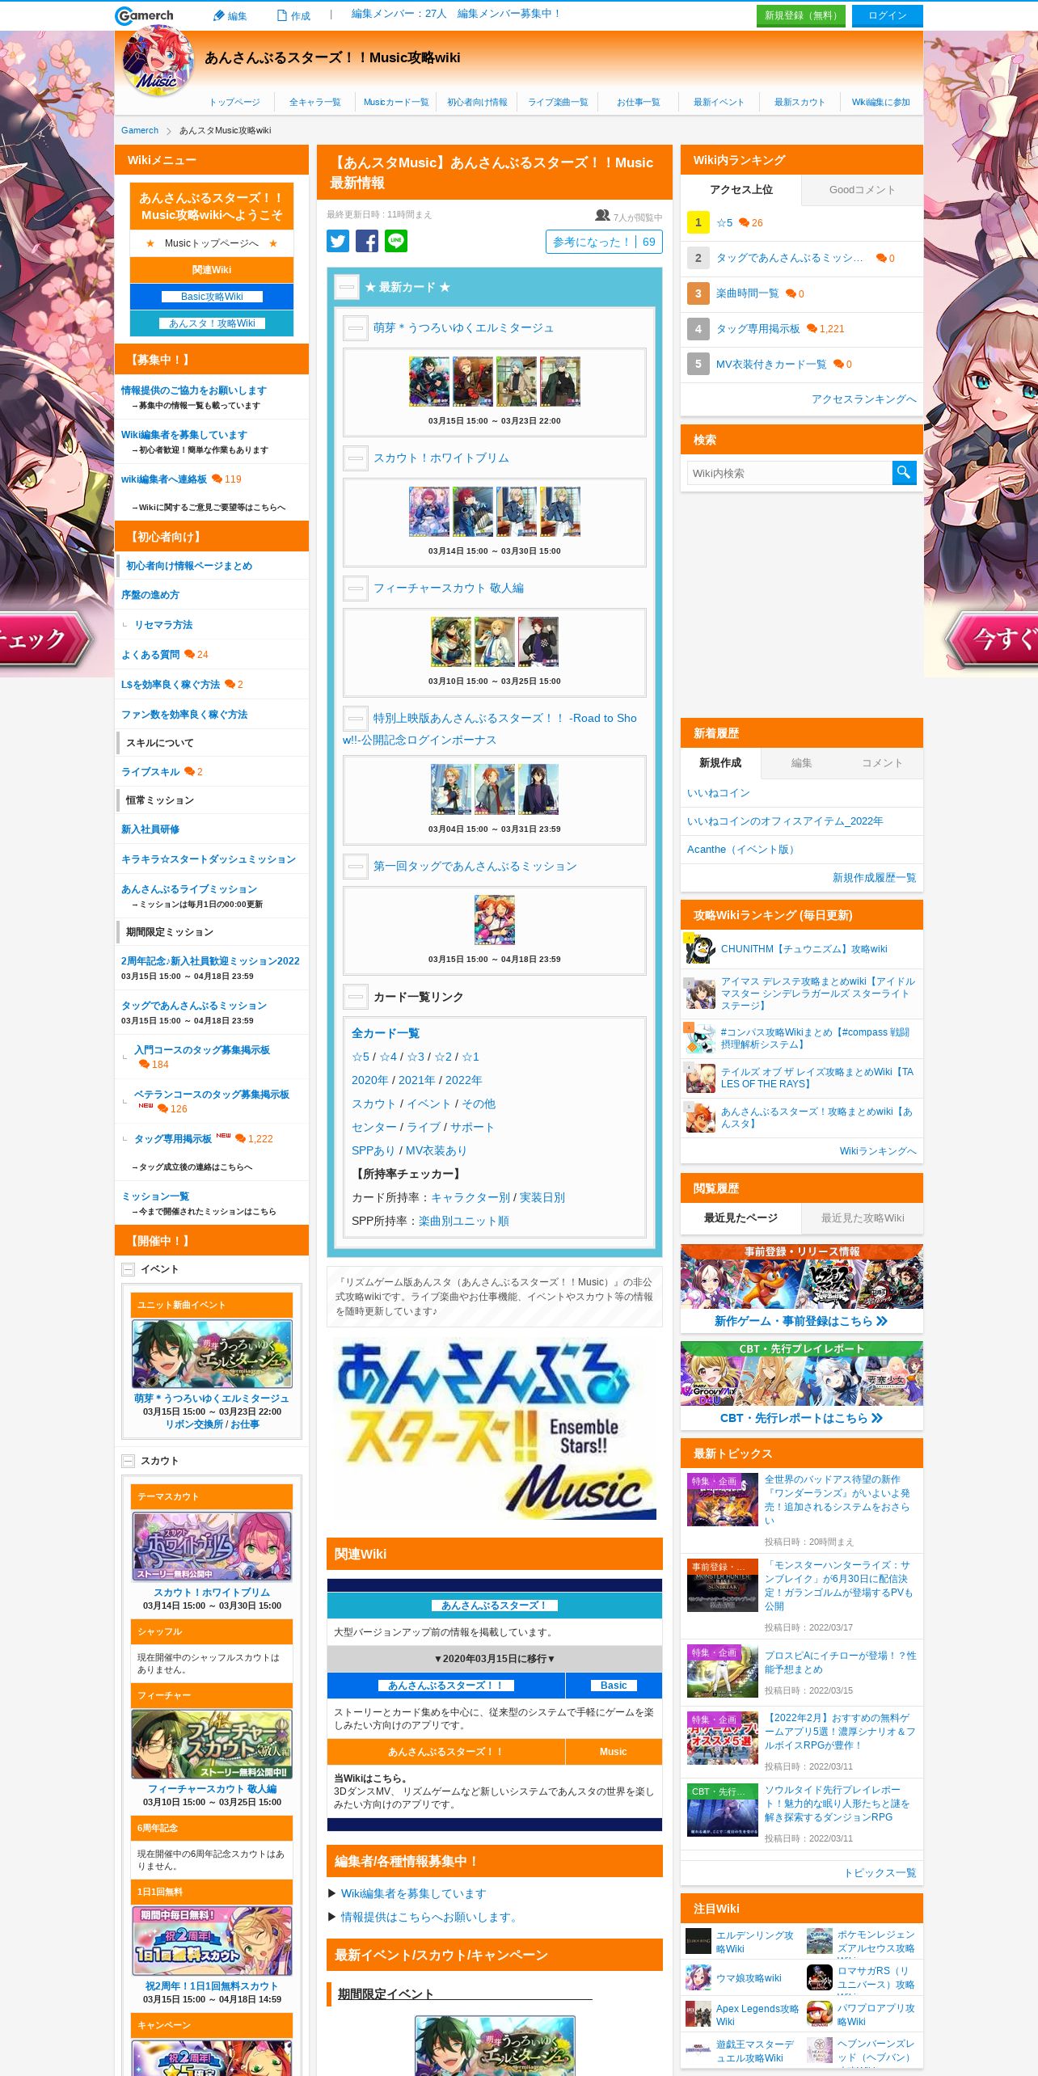The width and height of the screenshot is (1038, 2076).
Task: Collapse the カード一覧リンク section
Action: pos(356,997)
